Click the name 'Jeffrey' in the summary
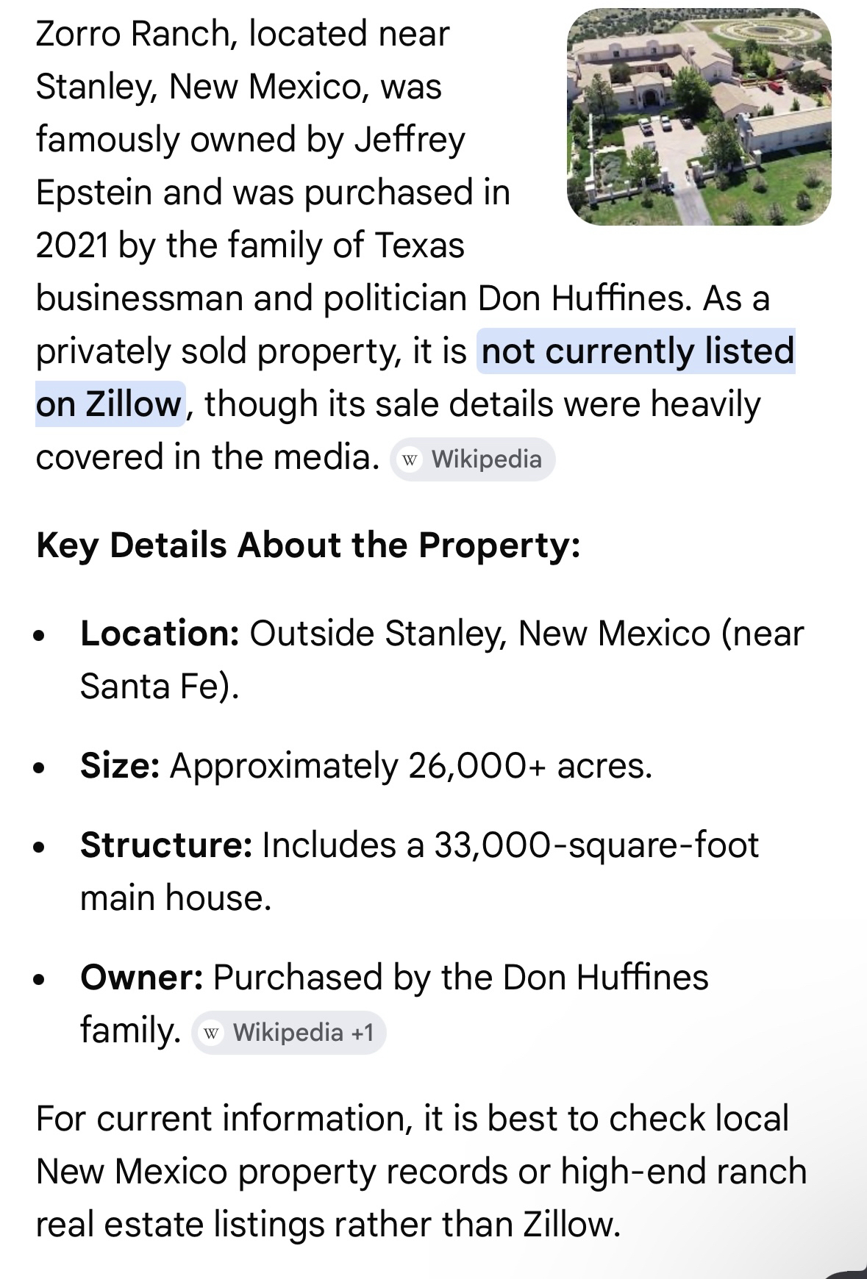Screen dimensions: 867x1279 coord(410,140)
